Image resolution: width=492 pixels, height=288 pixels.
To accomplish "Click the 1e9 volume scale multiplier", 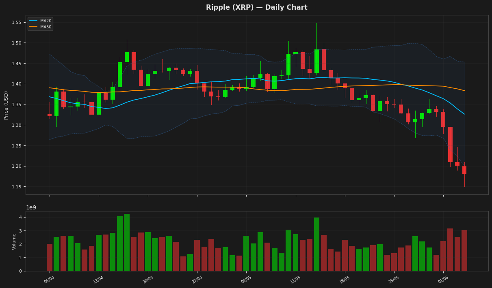I will pos(31,207).
